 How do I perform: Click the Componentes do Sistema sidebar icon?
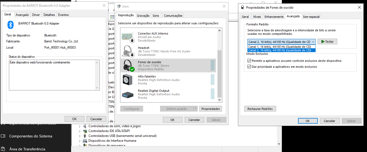coord(3,136)
